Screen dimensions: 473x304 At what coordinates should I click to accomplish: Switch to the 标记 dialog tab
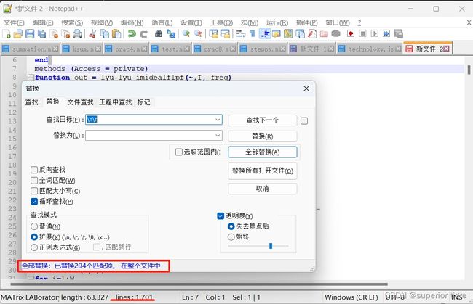tap(143, 102)
